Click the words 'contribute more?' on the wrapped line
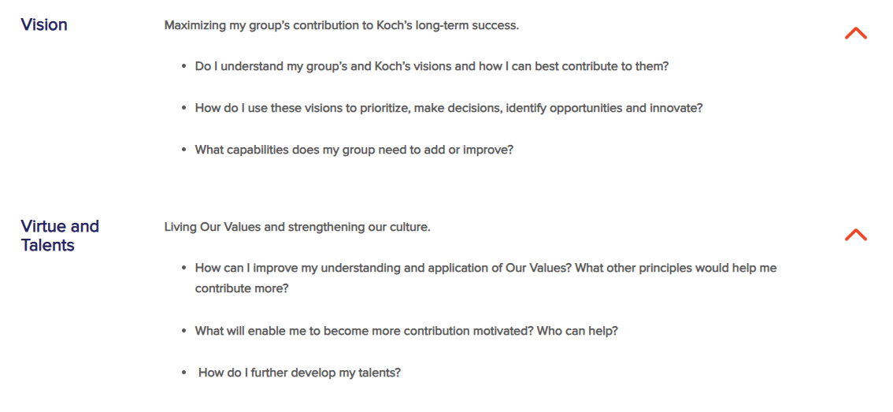The image size is (893, 412). tap(242, 288)
